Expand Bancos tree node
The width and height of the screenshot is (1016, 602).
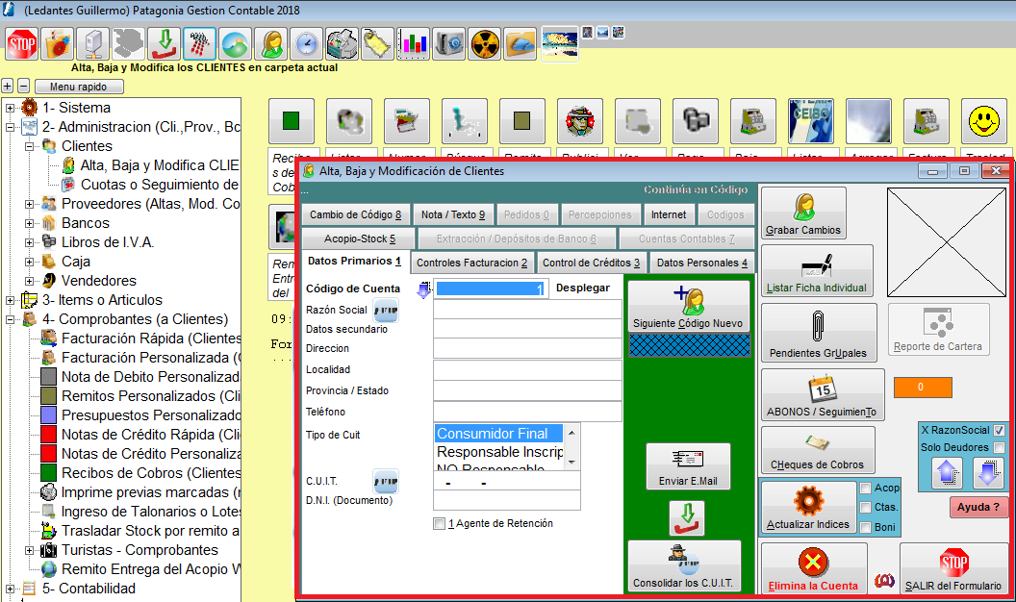click(29, 223)
